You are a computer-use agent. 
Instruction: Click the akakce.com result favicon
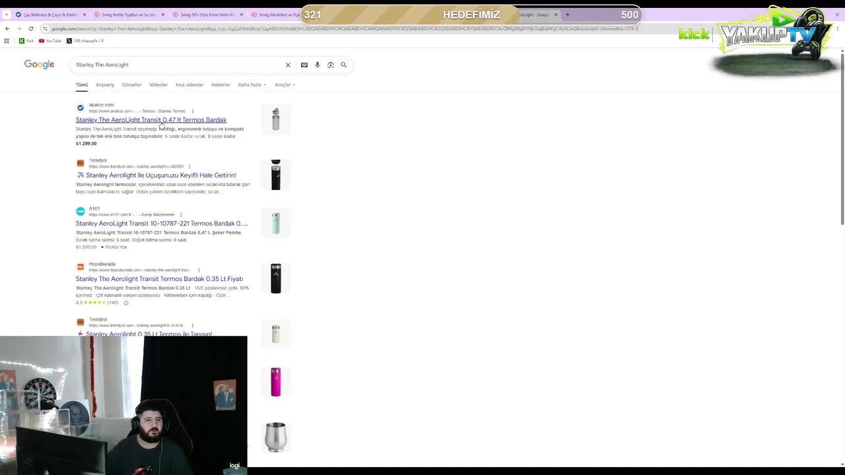point(81,108)
